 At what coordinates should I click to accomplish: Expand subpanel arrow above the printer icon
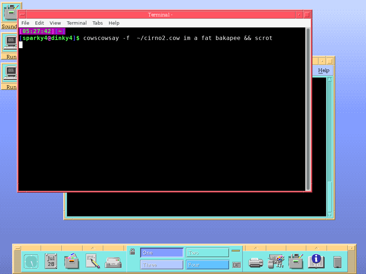(256, 248)
